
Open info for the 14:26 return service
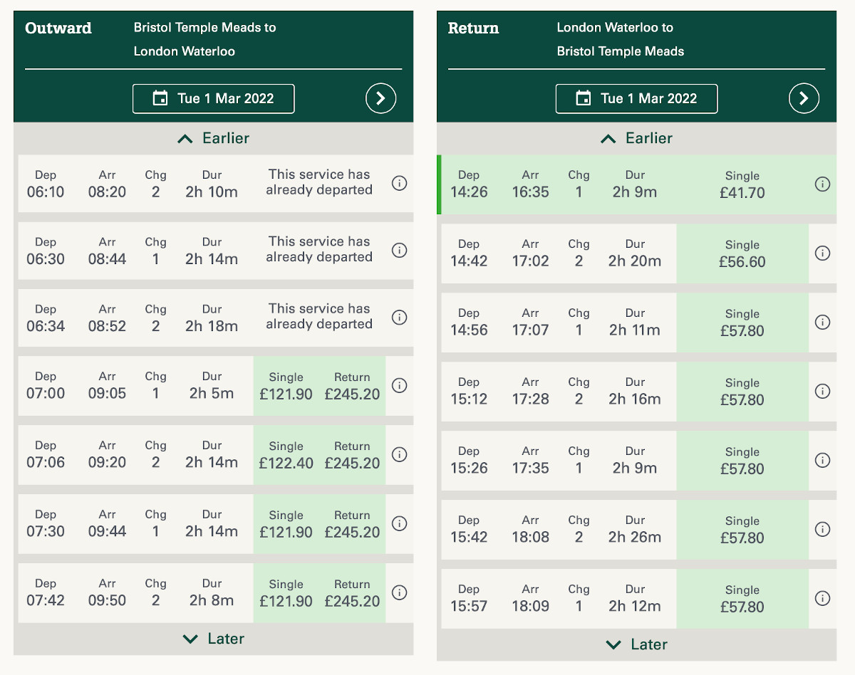[x=822, y=184]
